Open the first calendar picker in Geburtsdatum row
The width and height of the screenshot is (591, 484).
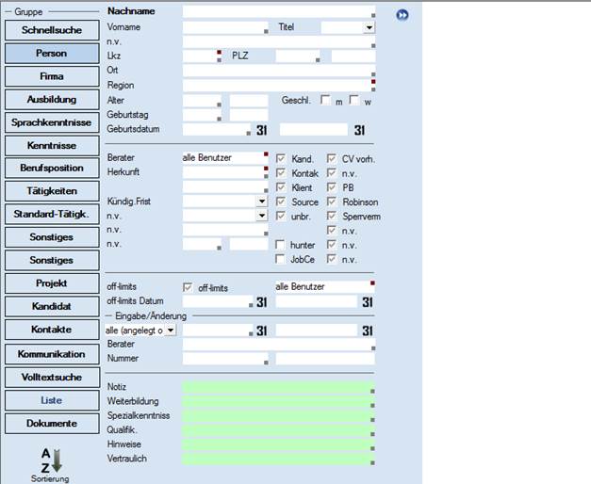pos(263,129)
